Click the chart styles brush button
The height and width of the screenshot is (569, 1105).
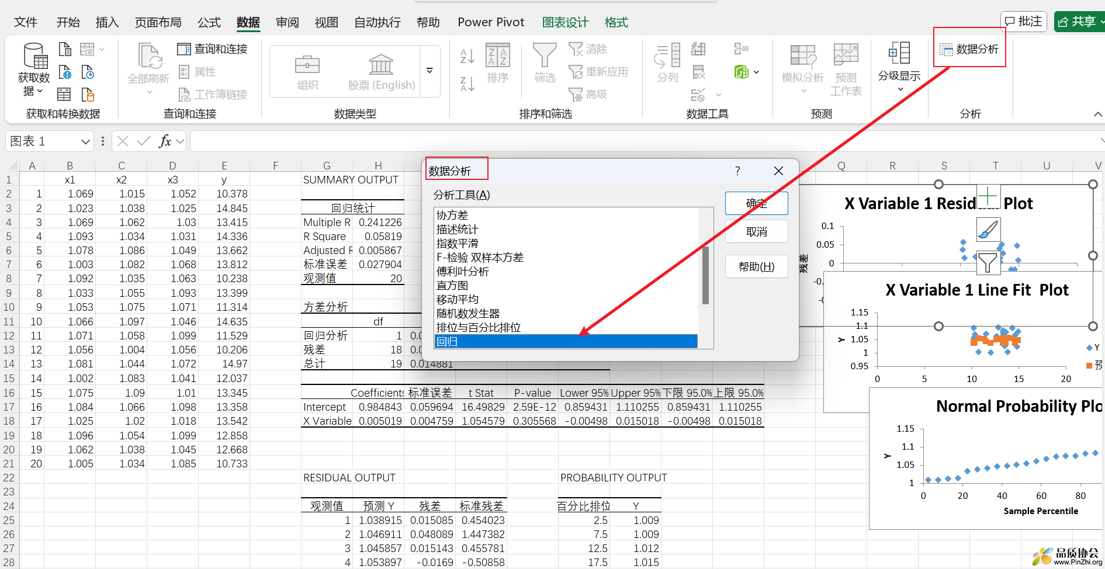[x=988, y=229]
